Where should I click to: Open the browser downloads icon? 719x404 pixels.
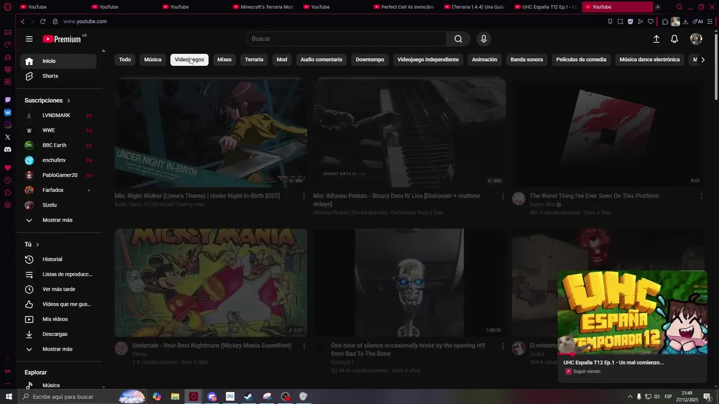point(685,21)
